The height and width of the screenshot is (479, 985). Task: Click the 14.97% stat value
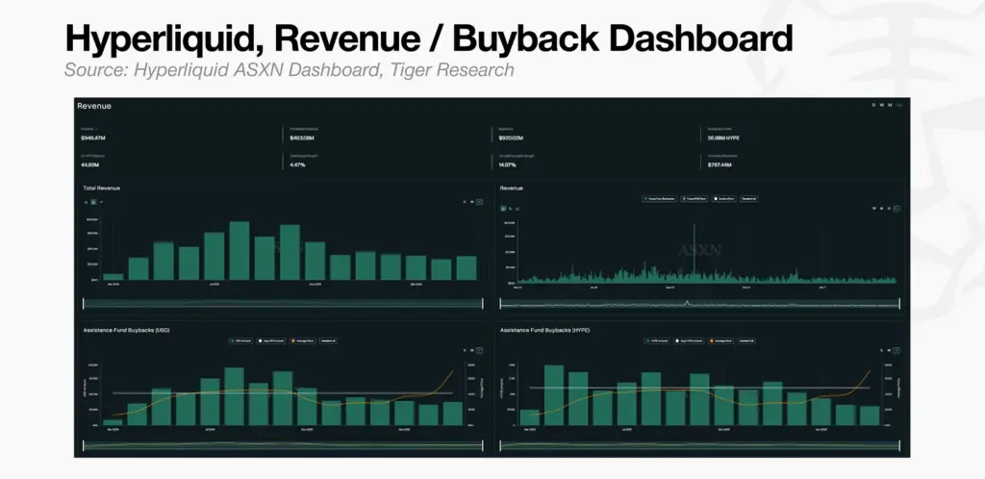508,164
